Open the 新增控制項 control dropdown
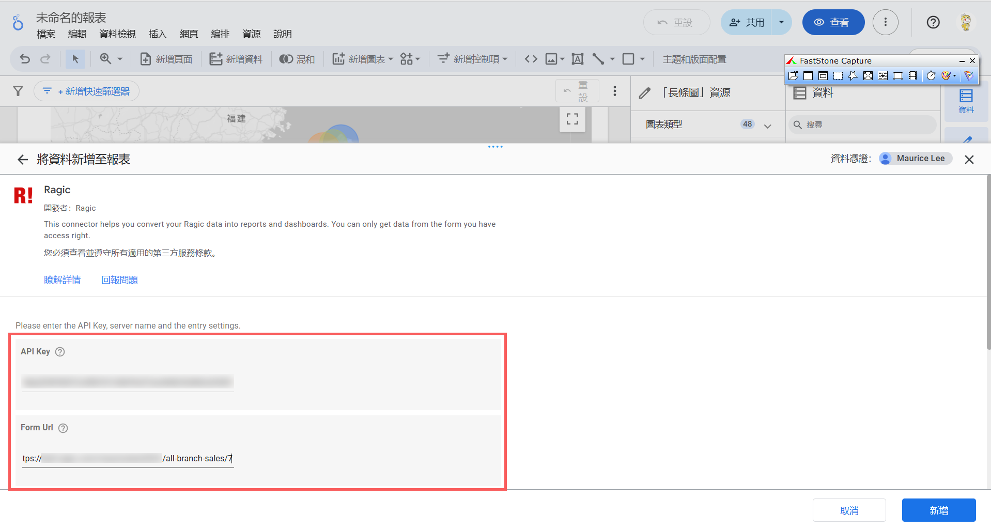Viewport: 991px width, 530px height. 472,59
